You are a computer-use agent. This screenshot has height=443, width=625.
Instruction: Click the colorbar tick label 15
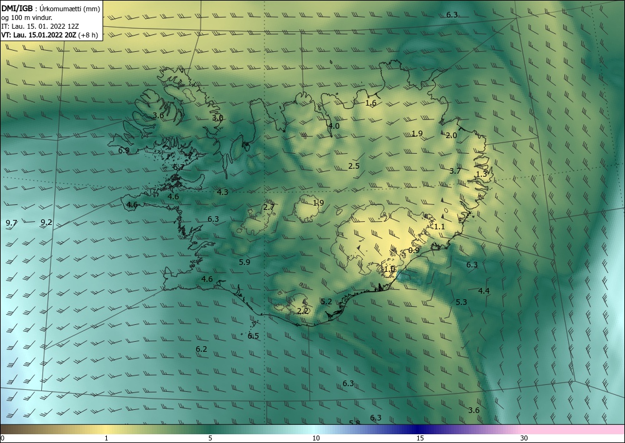point(420,439)
